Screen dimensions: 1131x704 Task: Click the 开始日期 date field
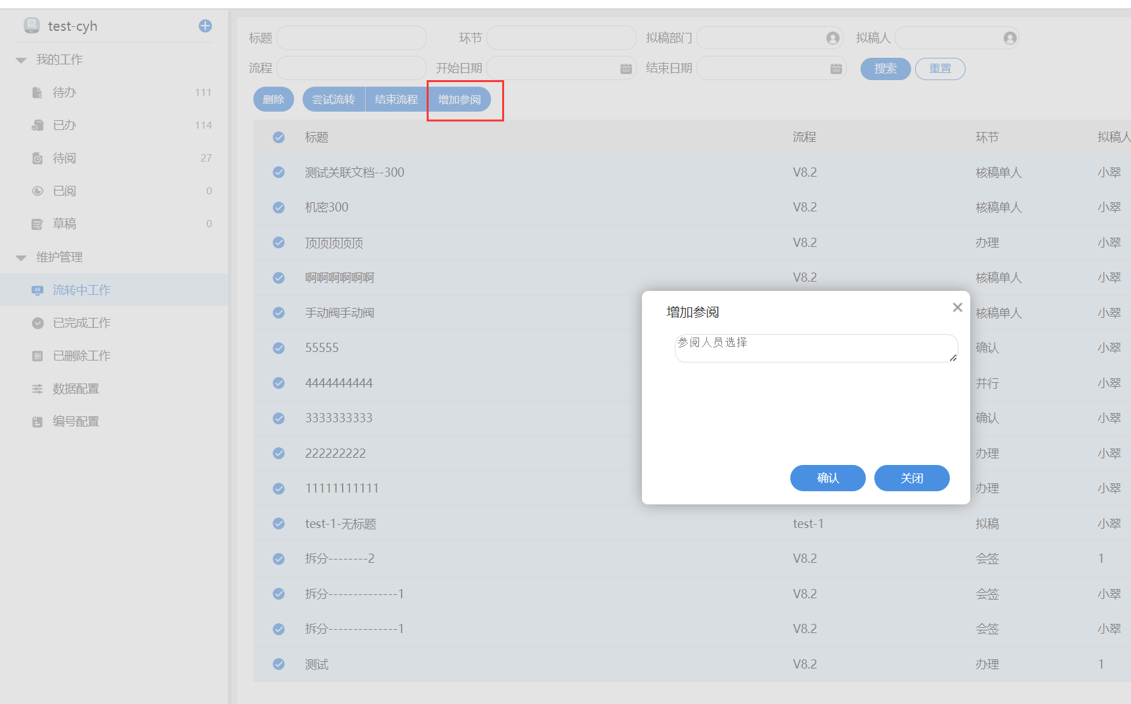[x=562, y=68]
